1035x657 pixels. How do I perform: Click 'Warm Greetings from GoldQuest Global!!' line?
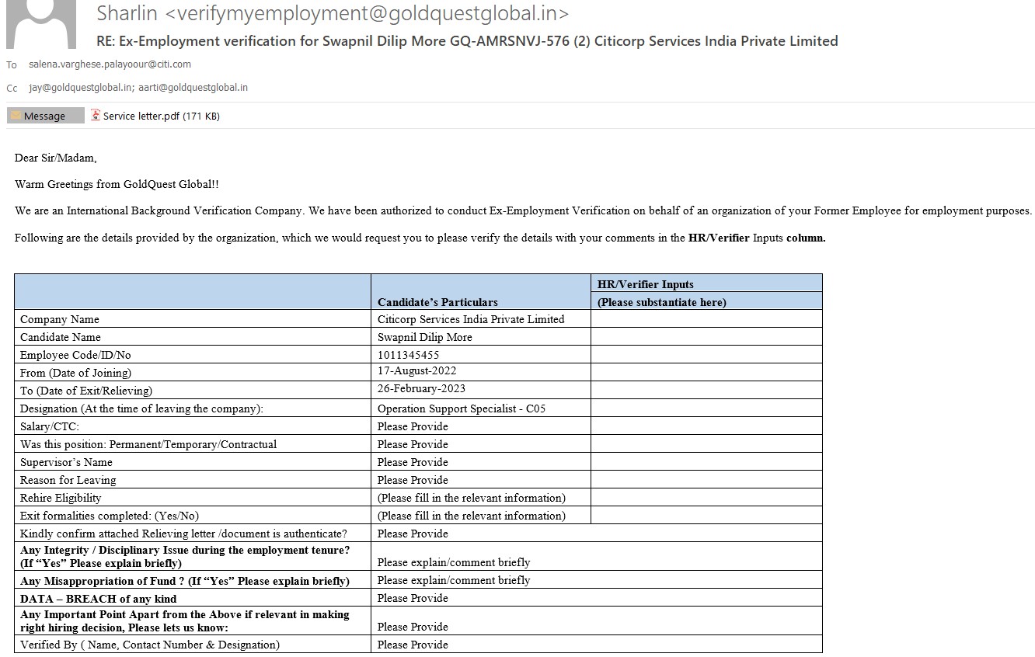click(x=117, y=185)
